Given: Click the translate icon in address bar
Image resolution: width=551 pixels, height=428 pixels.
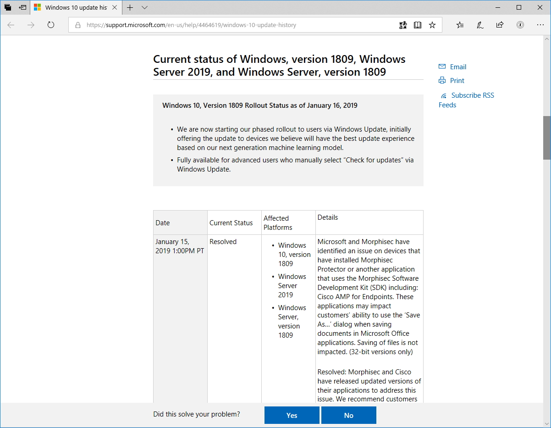Looking at the screenshot, I should (x=403, y=25).
